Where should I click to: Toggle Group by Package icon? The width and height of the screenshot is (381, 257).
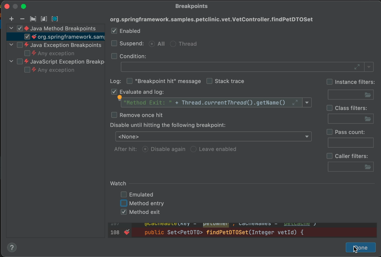pos(33,19)
